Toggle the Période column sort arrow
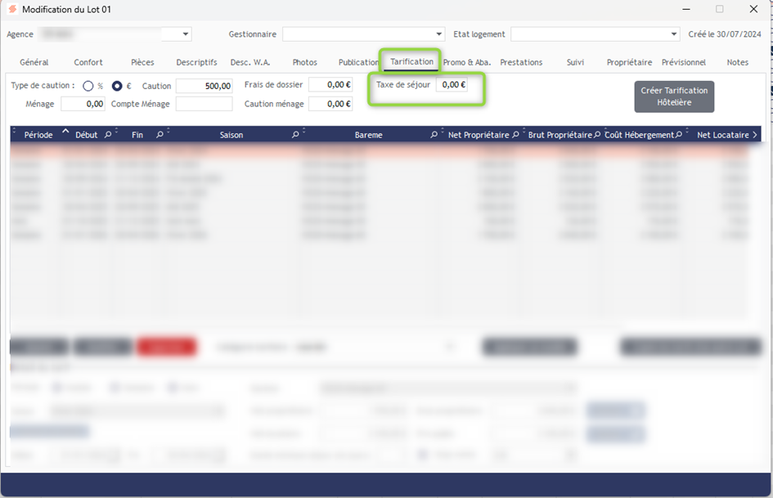This screenshot has width=773, height=498. point(65,131)
